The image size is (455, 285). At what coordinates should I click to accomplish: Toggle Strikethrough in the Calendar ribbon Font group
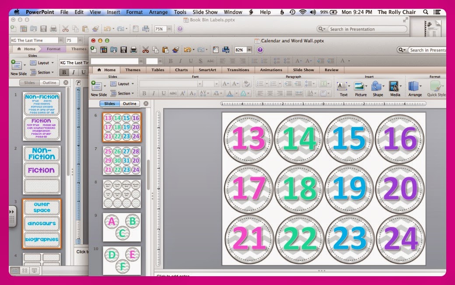click(173, 93)
